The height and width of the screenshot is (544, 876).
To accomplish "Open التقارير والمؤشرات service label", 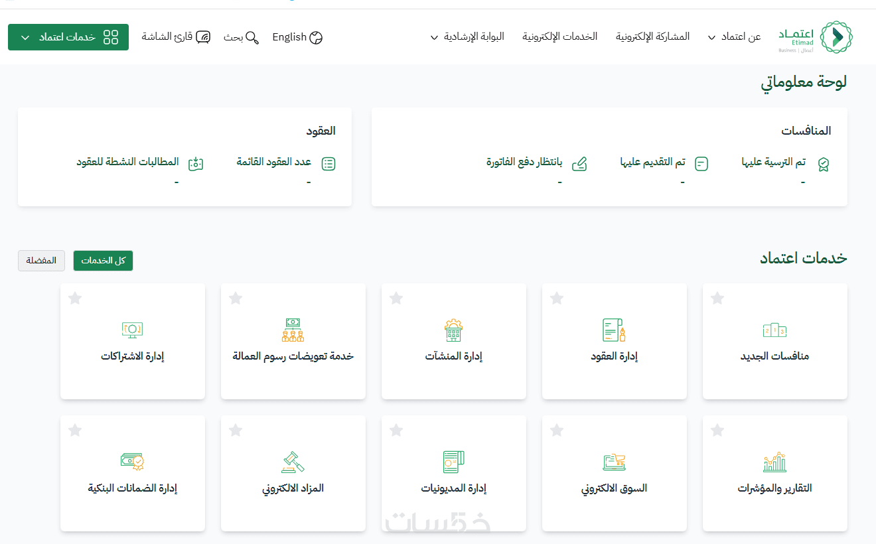I will [775, 488].
